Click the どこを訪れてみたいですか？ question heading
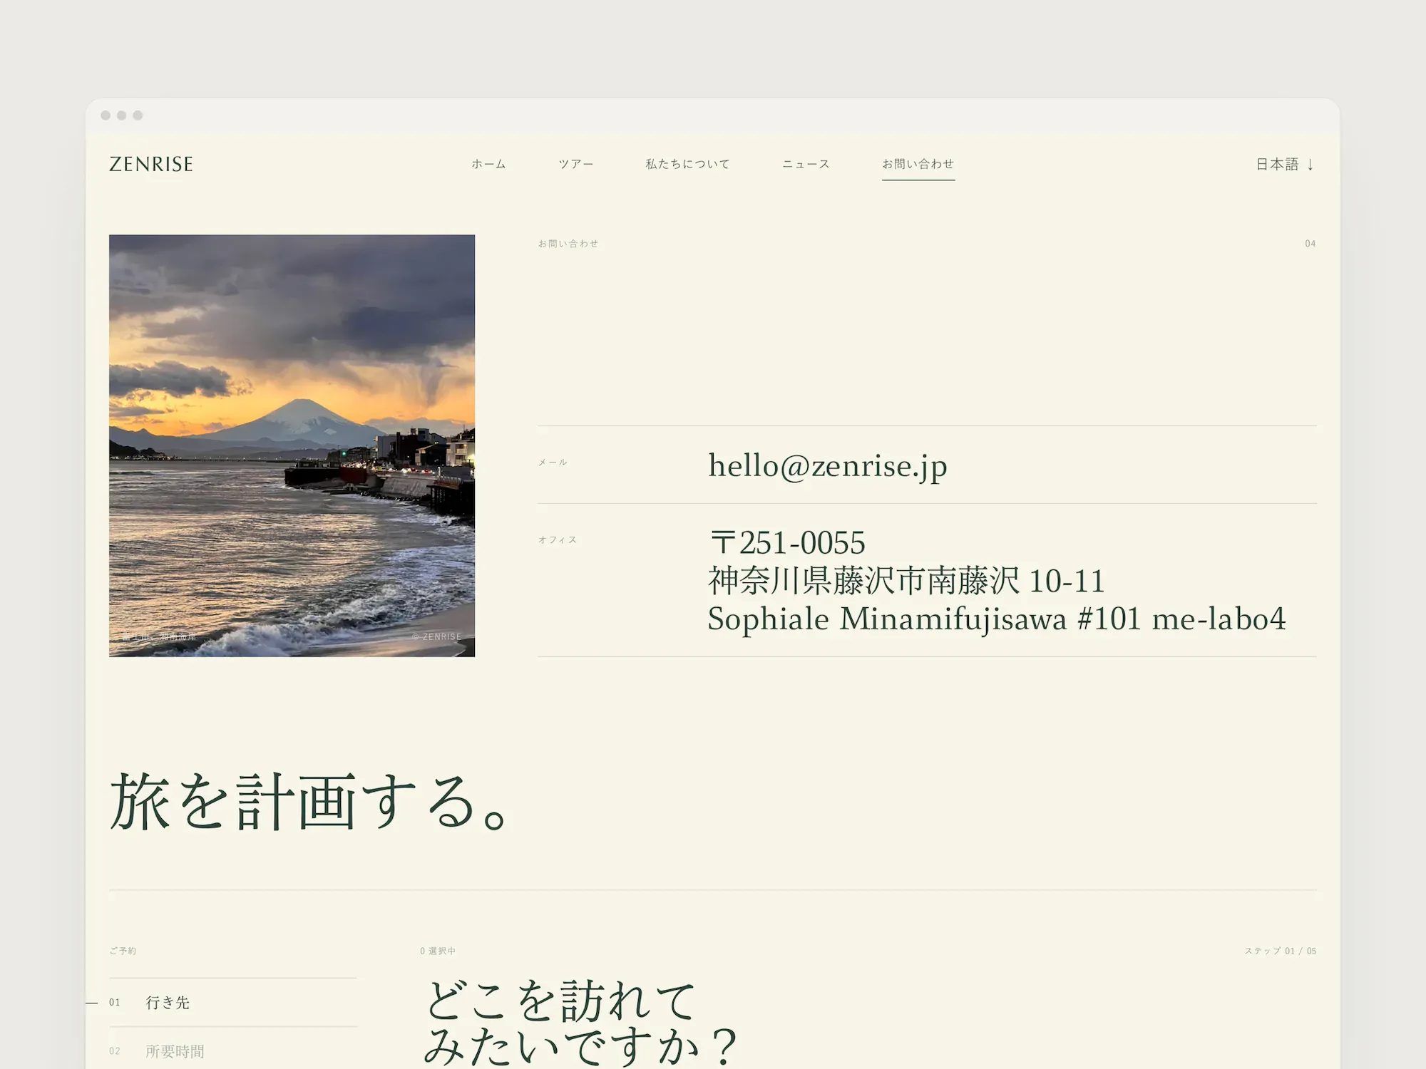 click(x=580, y=1023)
